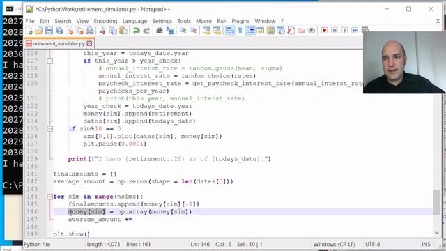Screen dimensions: 446x251
Task: Close current document via menu bar X
Action: 438,21
